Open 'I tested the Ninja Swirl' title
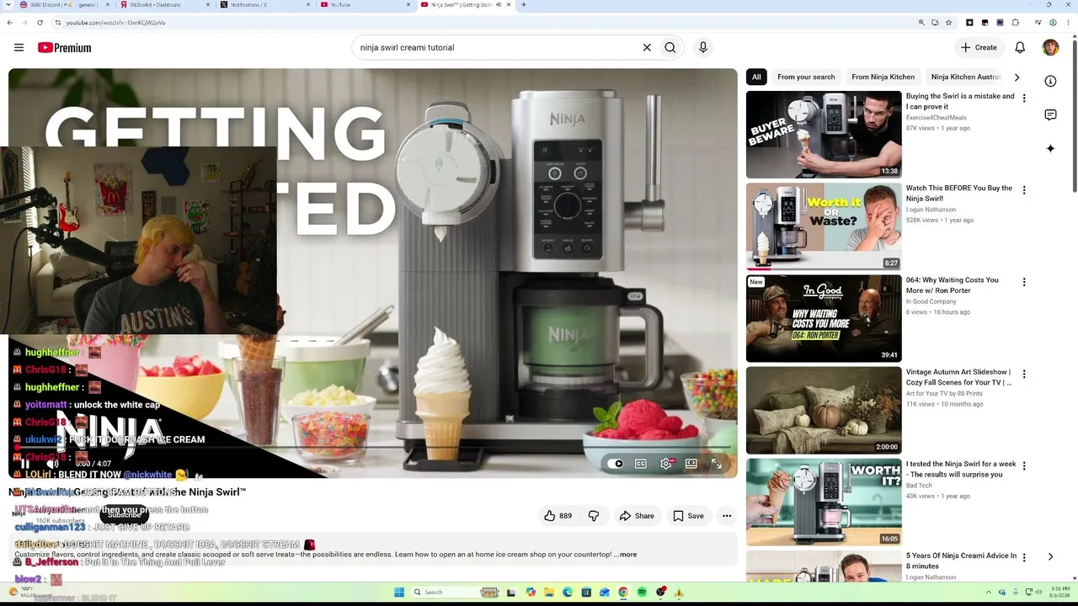The height and width of the screenshot is (606, 1078). [961, 469]
